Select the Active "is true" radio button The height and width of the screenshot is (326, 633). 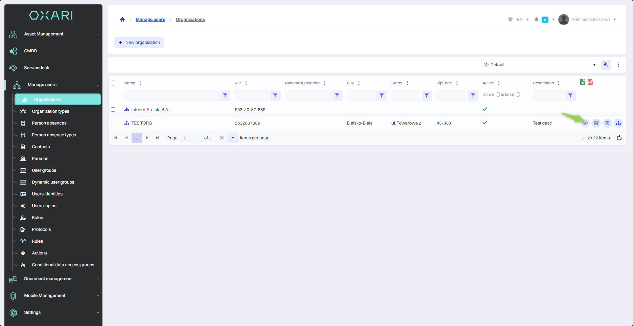498,95
